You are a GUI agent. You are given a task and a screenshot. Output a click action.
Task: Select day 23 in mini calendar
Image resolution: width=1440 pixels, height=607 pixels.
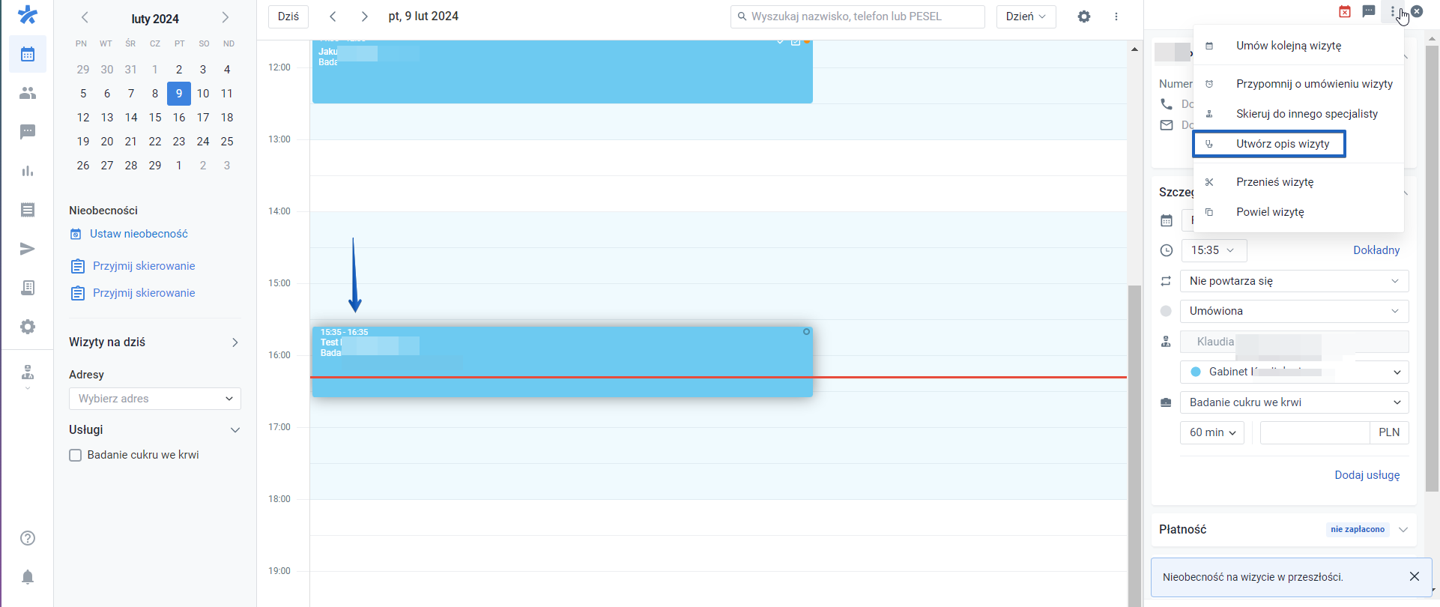tap(179, 142)
